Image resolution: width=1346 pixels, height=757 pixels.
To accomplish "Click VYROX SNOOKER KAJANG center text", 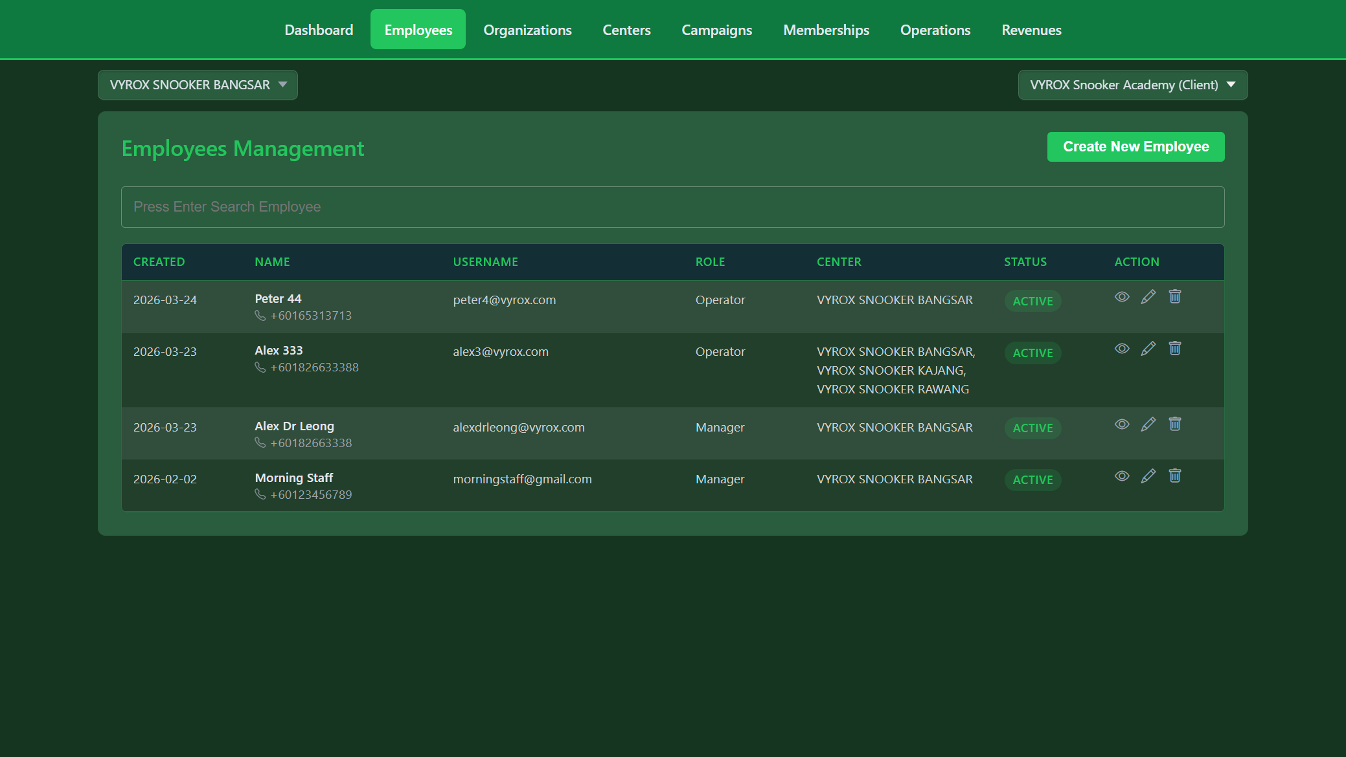I will [891, 370].
